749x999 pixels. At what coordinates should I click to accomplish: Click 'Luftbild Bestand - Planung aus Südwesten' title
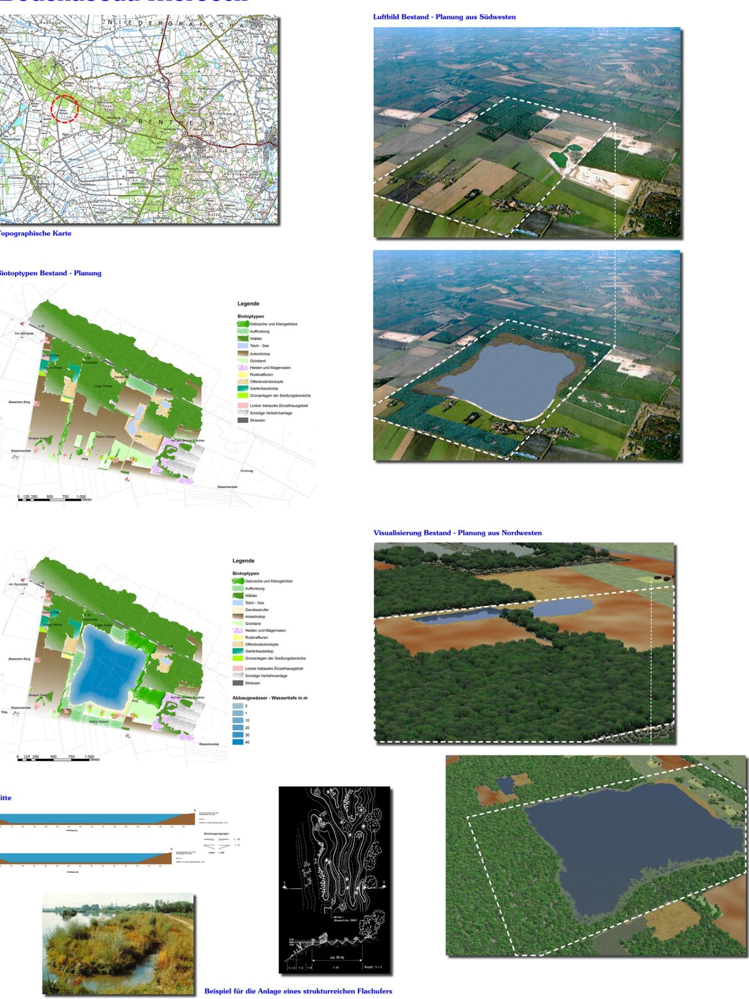444,17
